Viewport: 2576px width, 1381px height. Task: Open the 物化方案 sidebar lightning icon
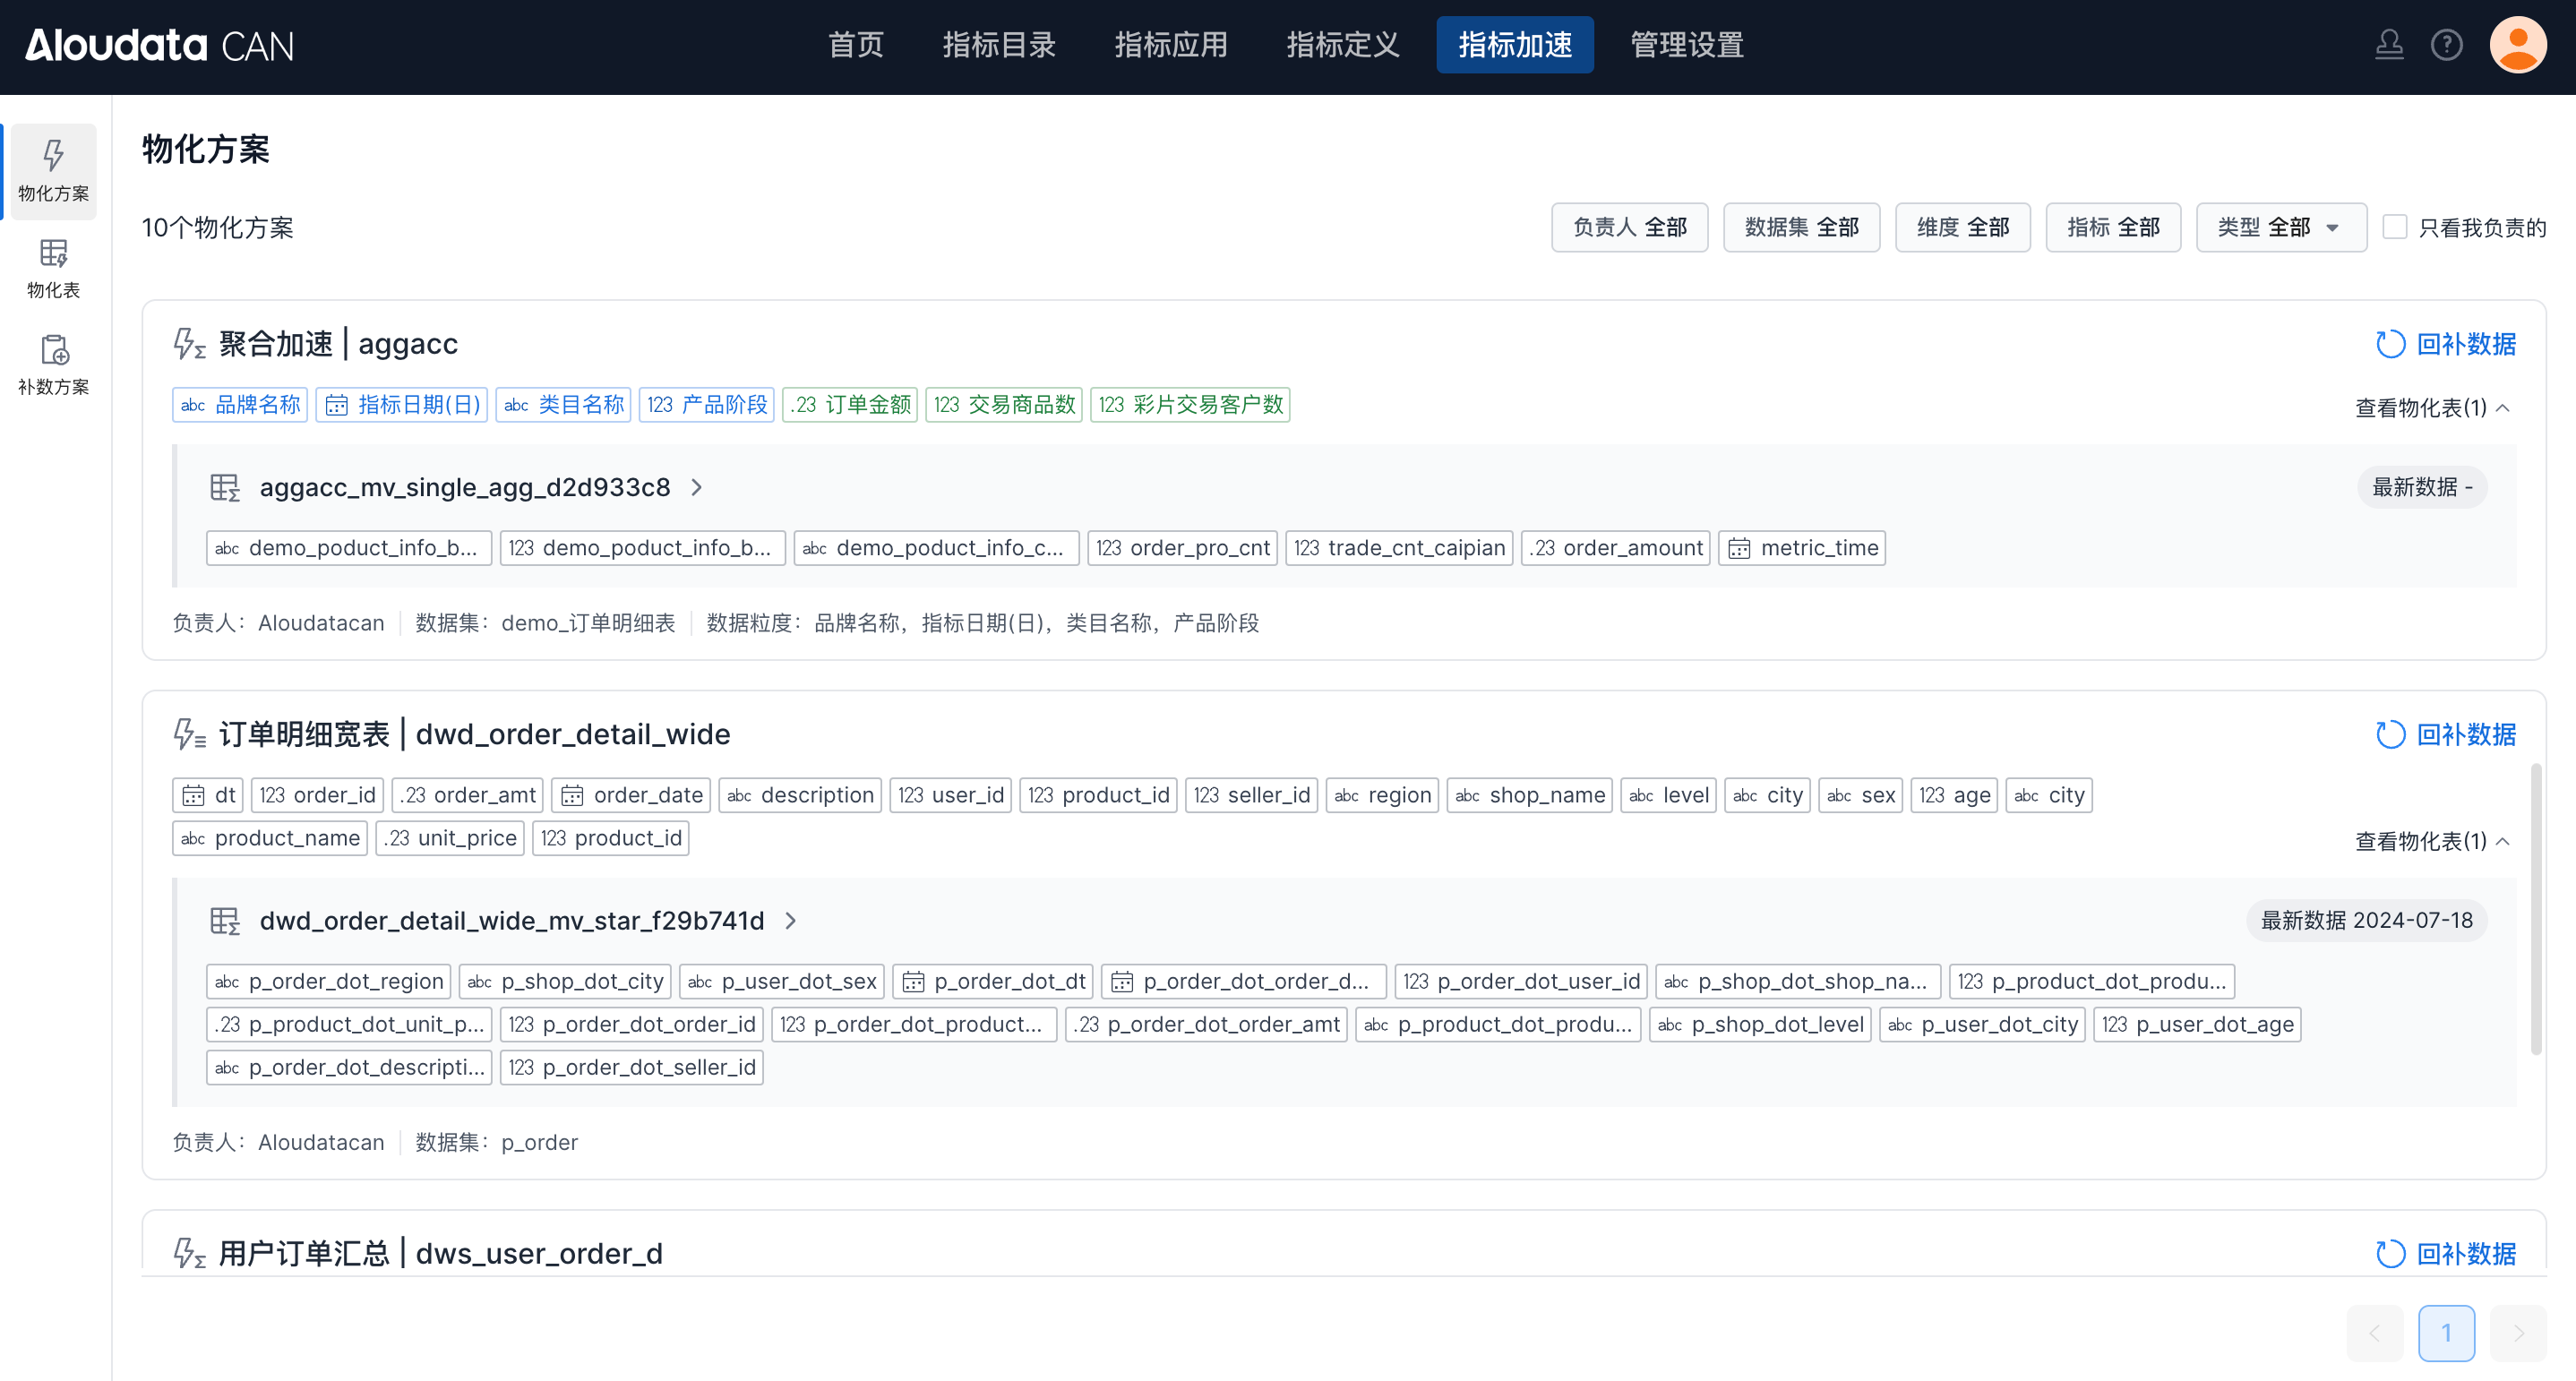click(x=53, y=157)
